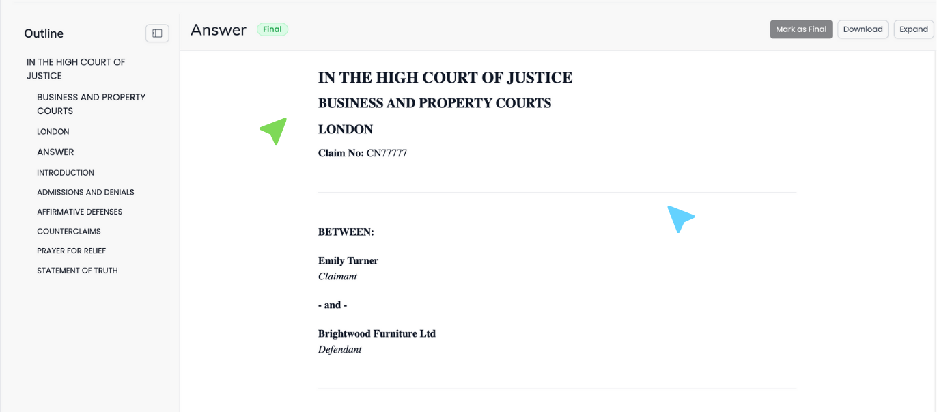937x412 pixels.
Task: Select COUNTERCLAIMS in the outline
Action: pyautogui.click(x=69, y=232)
